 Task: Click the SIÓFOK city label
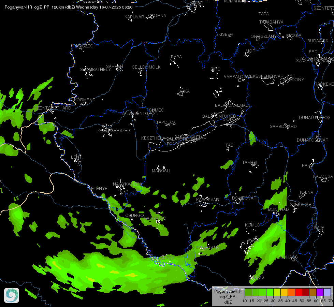(x=230, y=119)
